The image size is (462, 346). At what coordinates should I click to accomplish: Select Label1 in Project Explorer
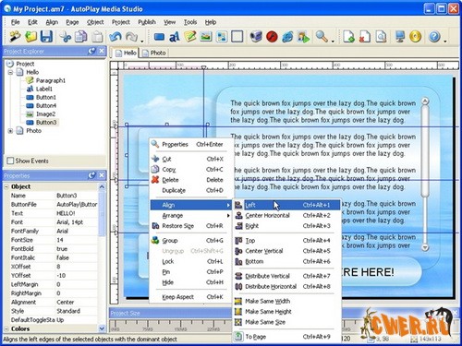(x=44, y=89)
